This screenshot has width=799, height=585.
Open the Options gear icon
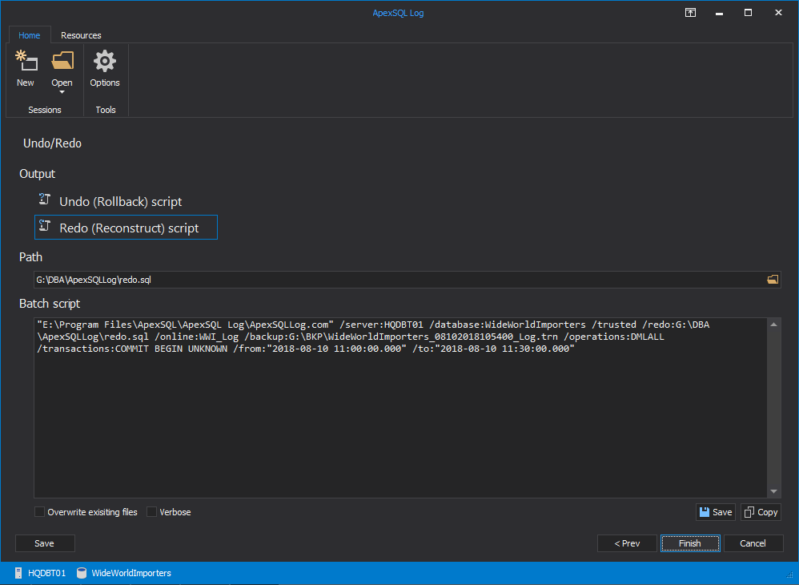[x=104, y=61]
